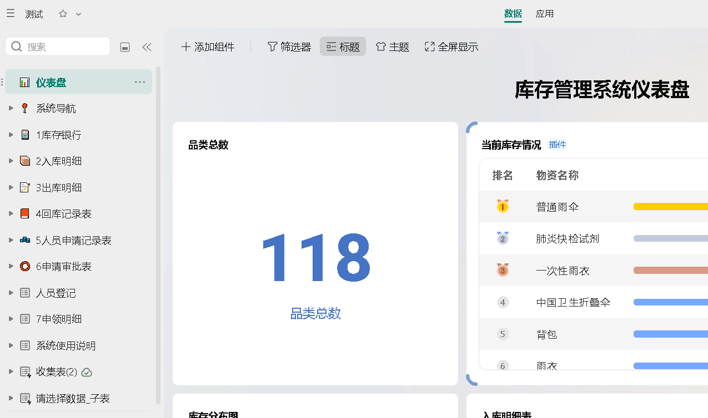Click the 1库存银行 icon
Image resolution: width=708 pixels, height=418 pixels.
[x=25, y=135]
